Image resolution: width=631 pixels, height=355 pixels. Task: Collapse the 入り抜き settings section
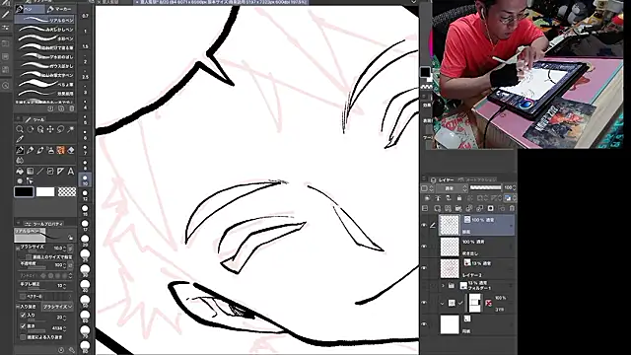point(18,307)
